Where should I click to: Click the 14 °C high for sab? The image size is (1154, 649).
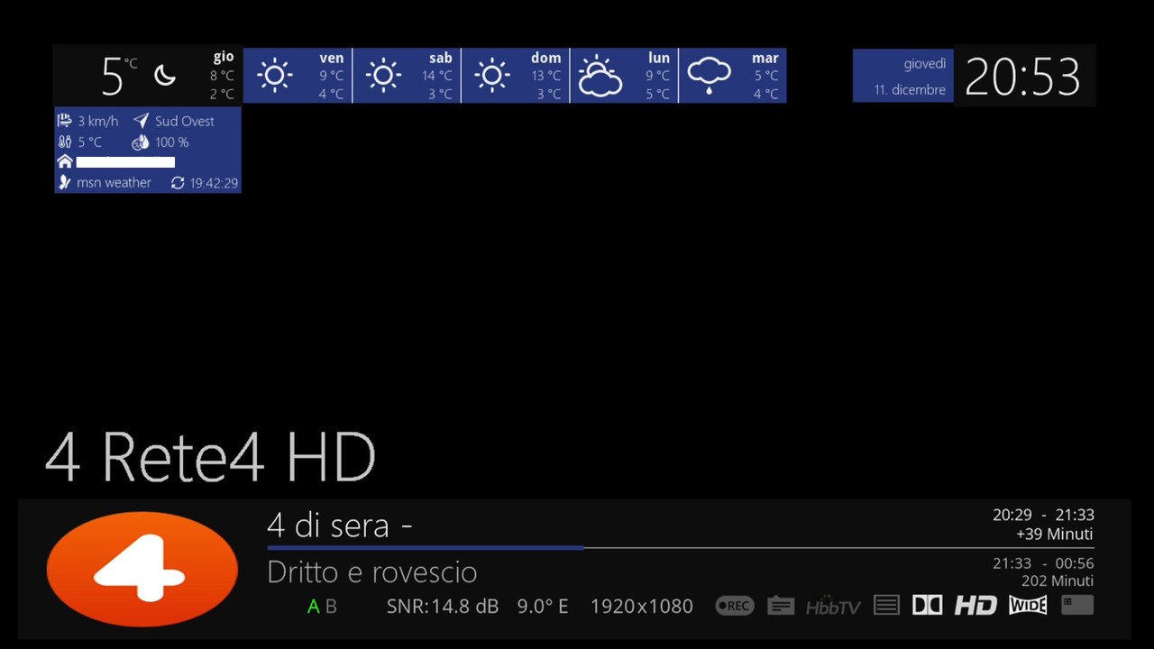[x=437, y=76]
